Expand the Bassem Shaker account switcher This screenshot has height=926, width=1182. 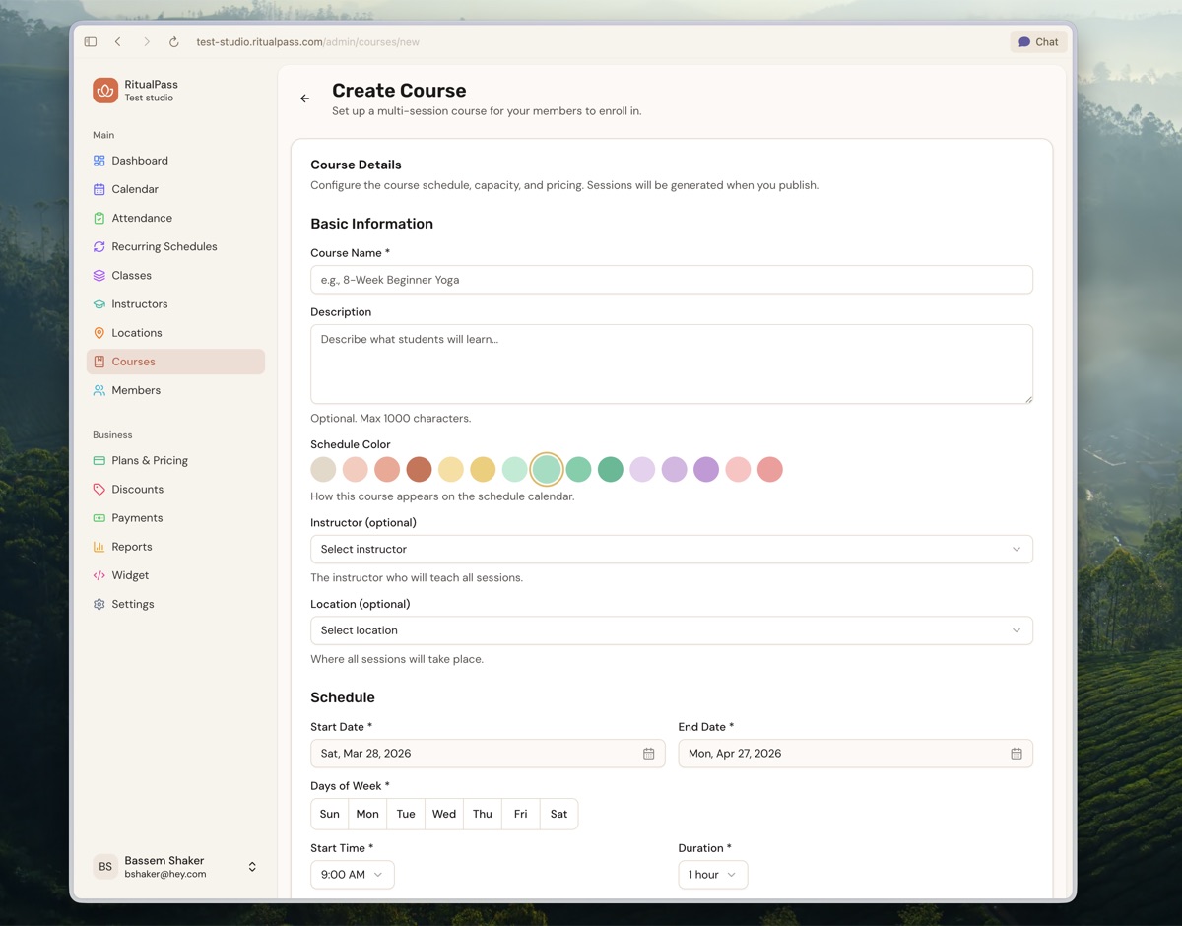[252, 867]
